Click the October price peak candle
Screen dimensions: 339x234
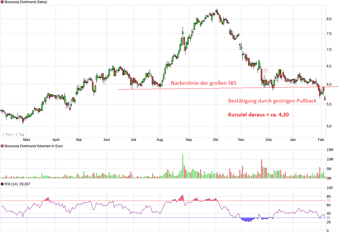[x=217, y=11]
